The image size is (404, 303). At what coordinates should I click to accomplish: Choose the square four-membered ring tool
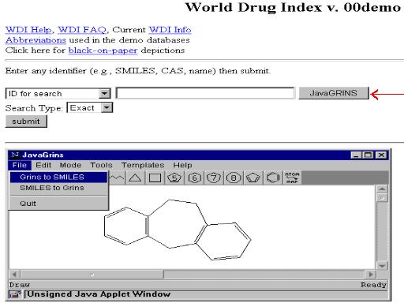click(155, 178)
